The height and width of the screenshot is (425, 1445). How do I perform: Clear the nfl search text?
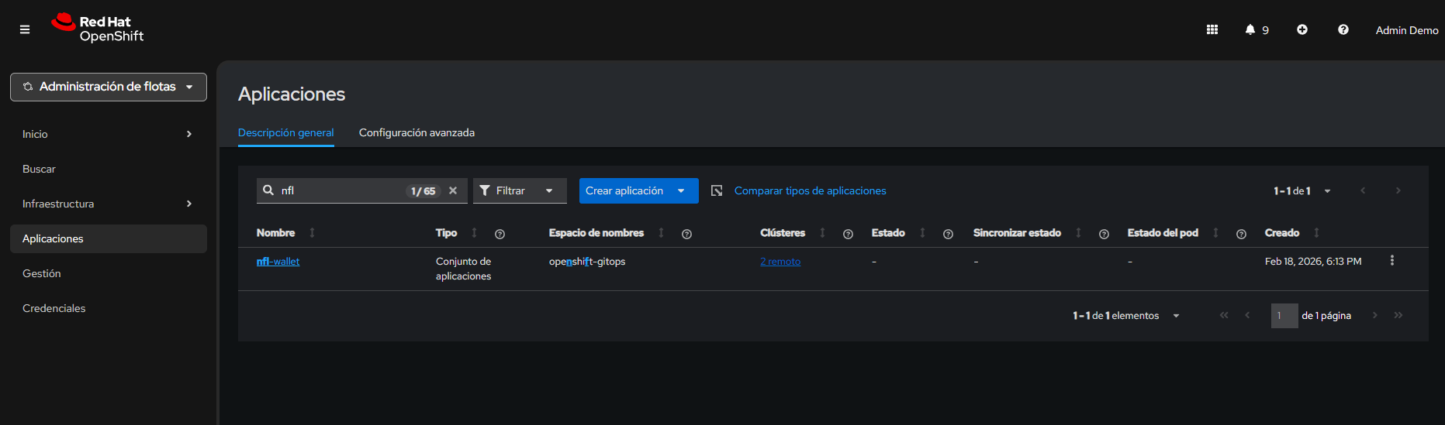click(x=453, y=190)
